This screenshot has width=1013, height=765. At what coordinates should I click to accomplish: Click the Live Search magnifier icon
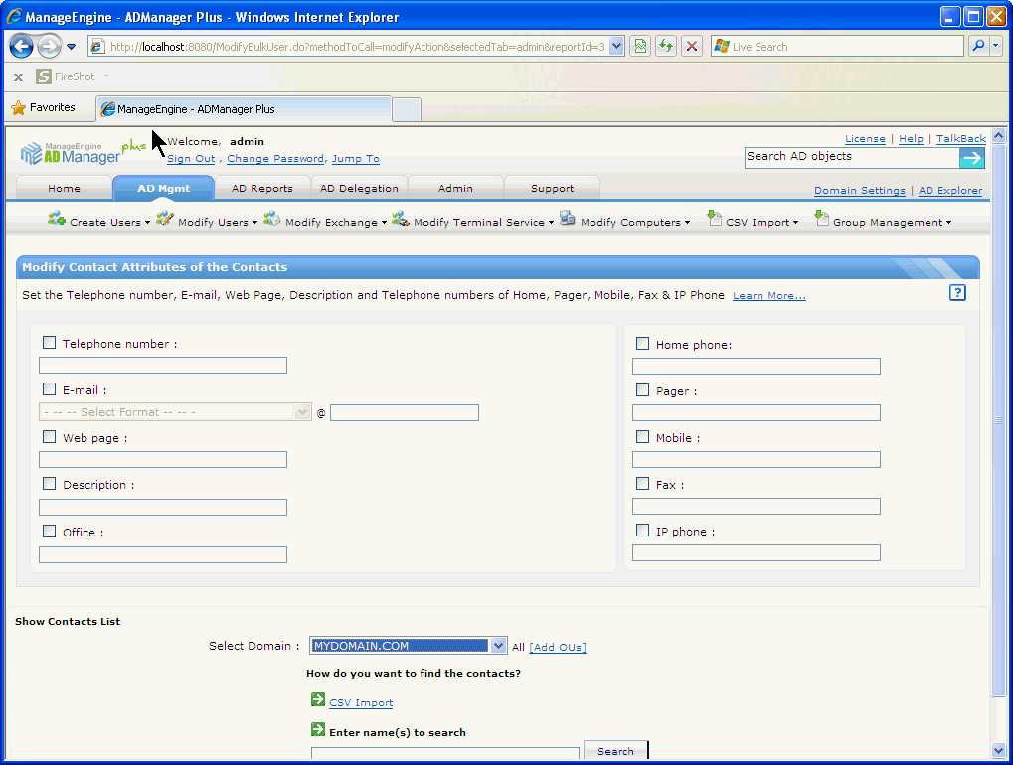(979, 46)
